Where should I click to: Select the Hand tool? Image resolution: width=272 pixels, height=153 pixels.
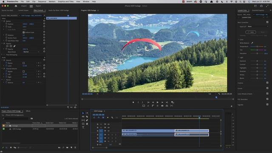[x=87, y=124]
